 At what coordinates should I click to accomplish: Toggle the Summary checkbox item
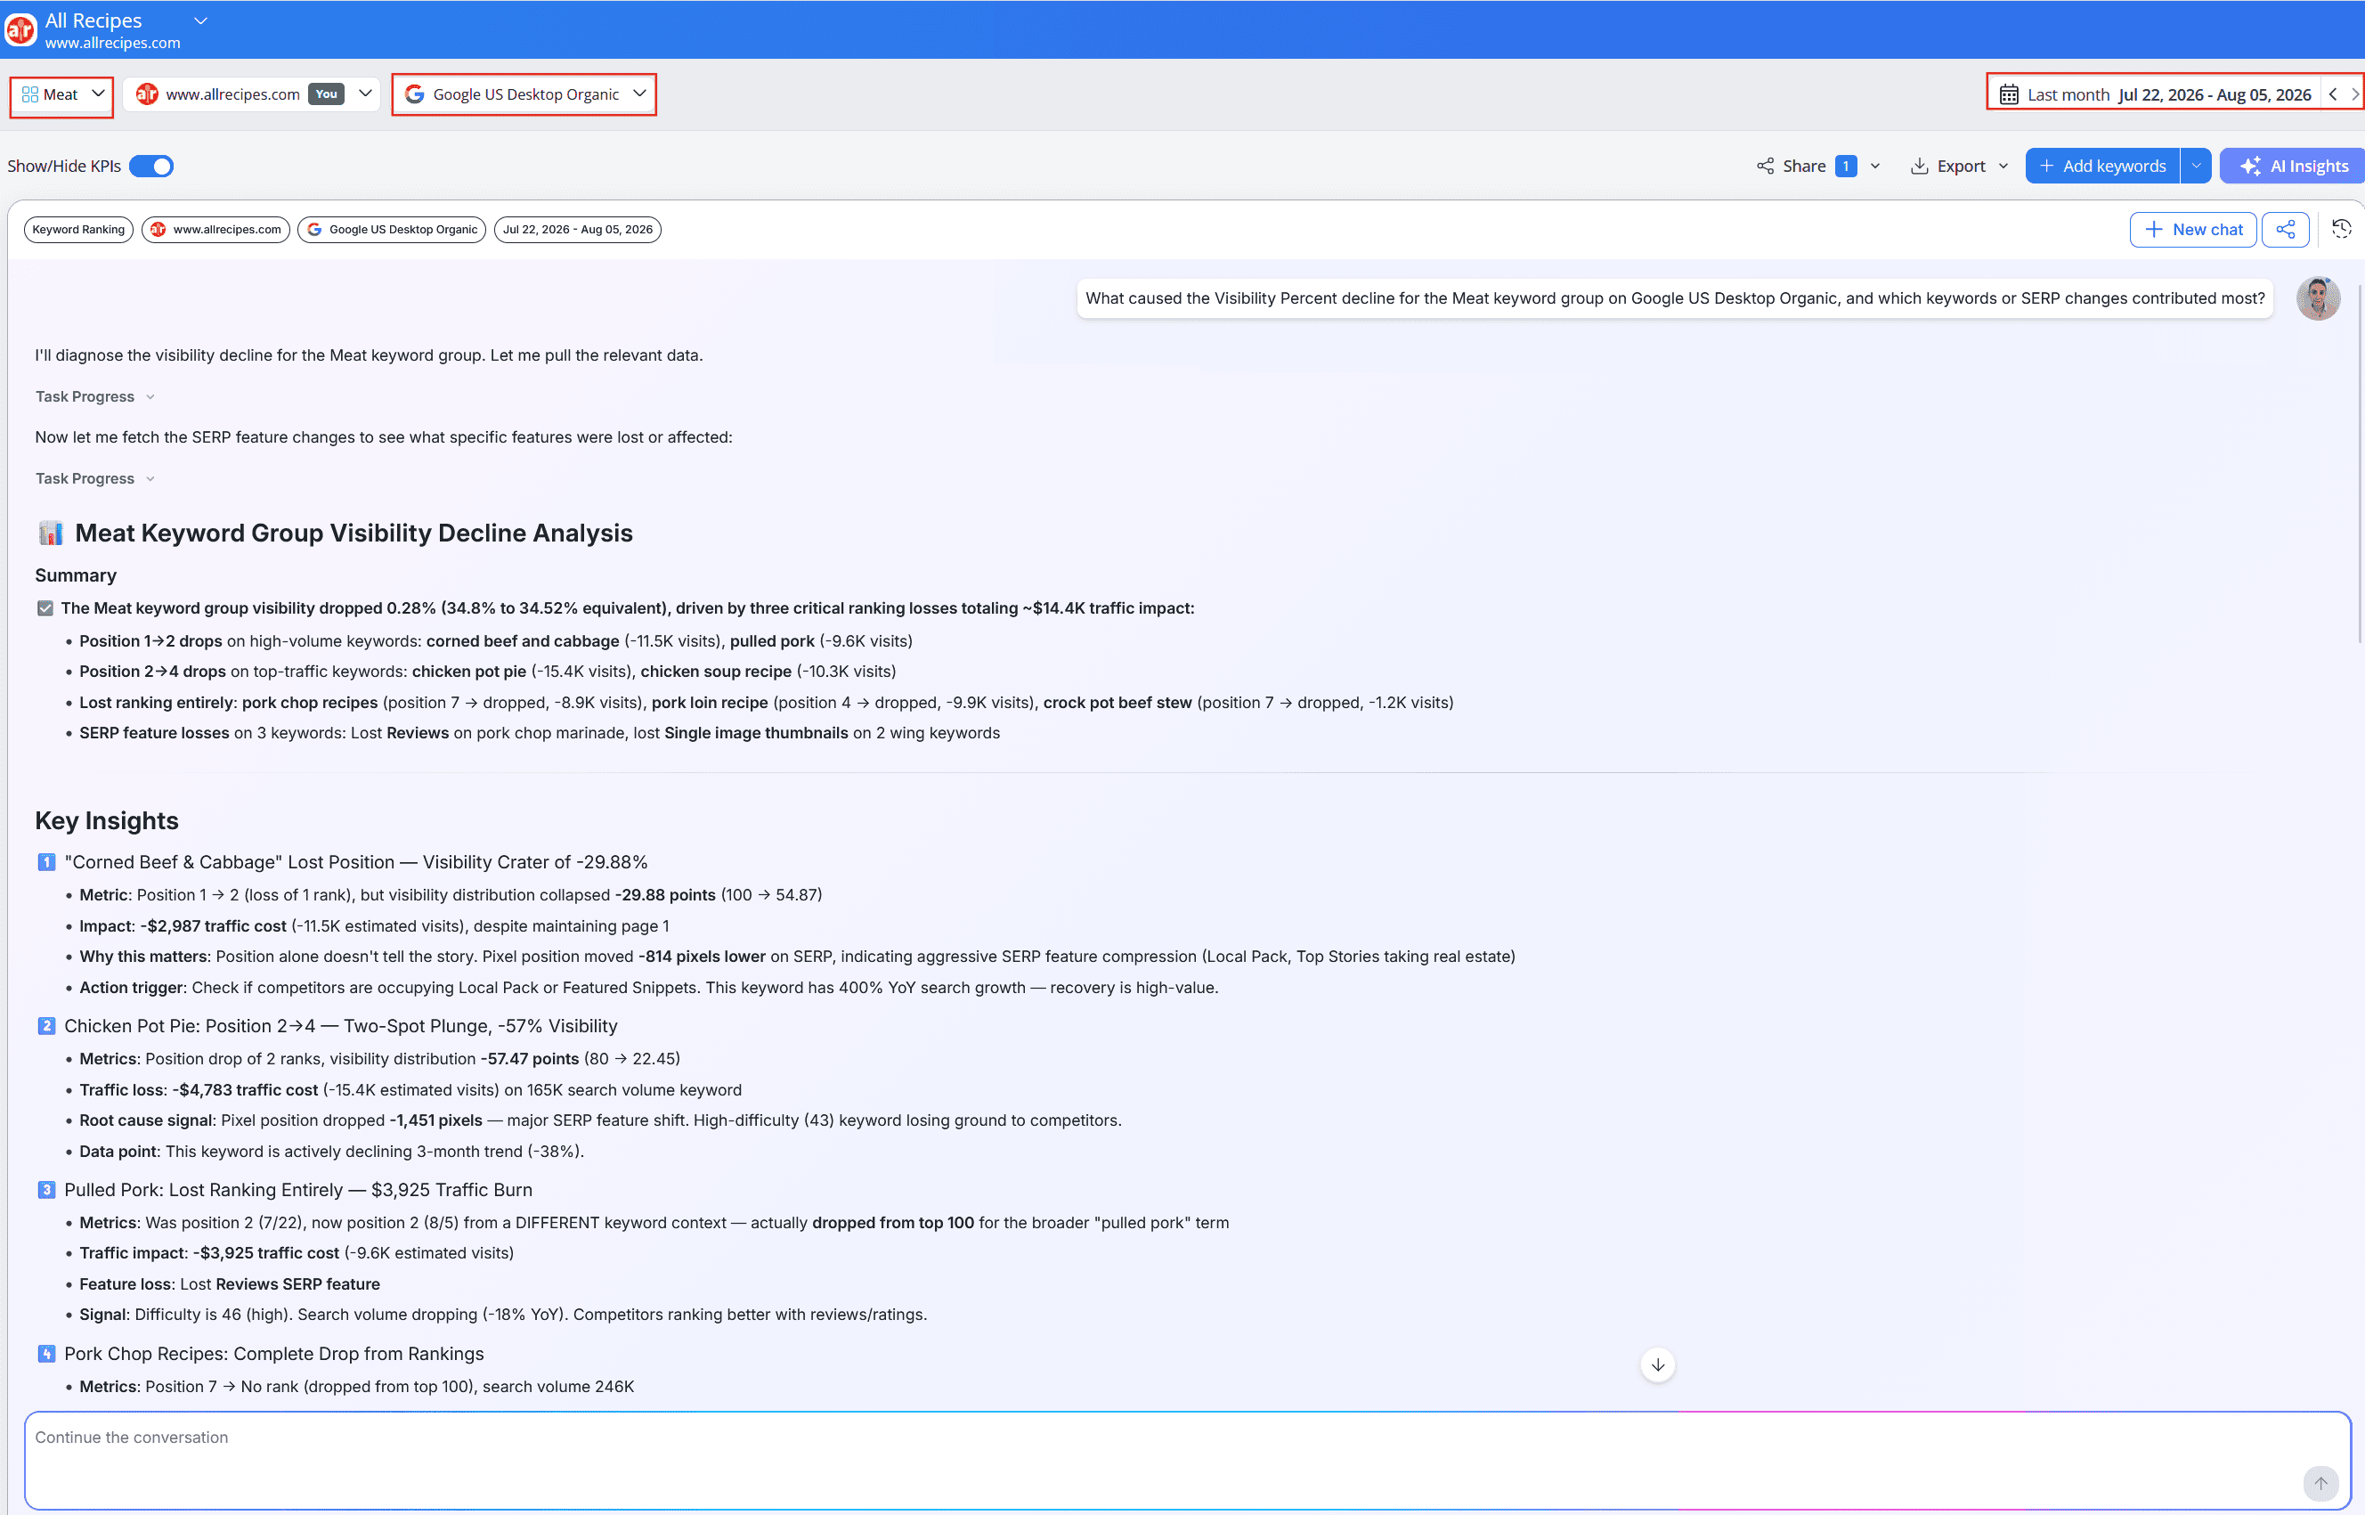click(45, 608)
